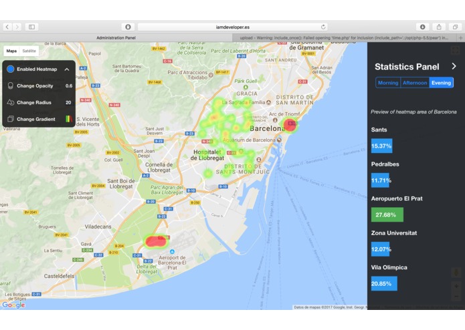Select the Mapa map type
This screenshot has width=465, height=330.
(x=11, y=51)
